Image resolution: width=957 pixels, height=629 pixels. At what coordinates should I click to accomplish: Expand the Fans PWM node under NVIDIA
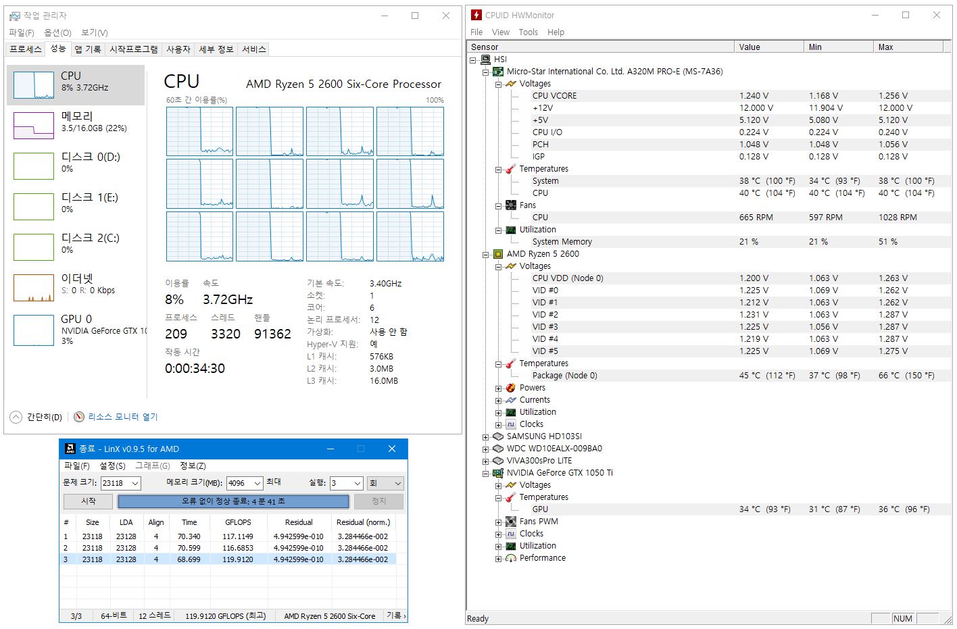click(498, 522)
